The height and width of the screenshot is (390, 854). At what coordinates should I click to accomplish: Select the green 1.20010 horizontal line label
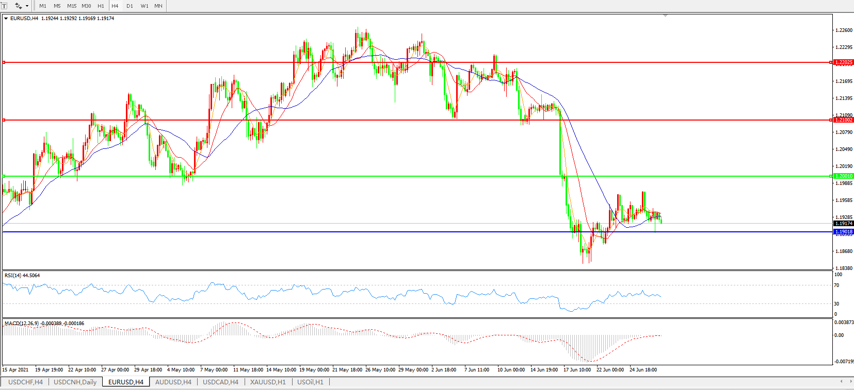point(844,176)
